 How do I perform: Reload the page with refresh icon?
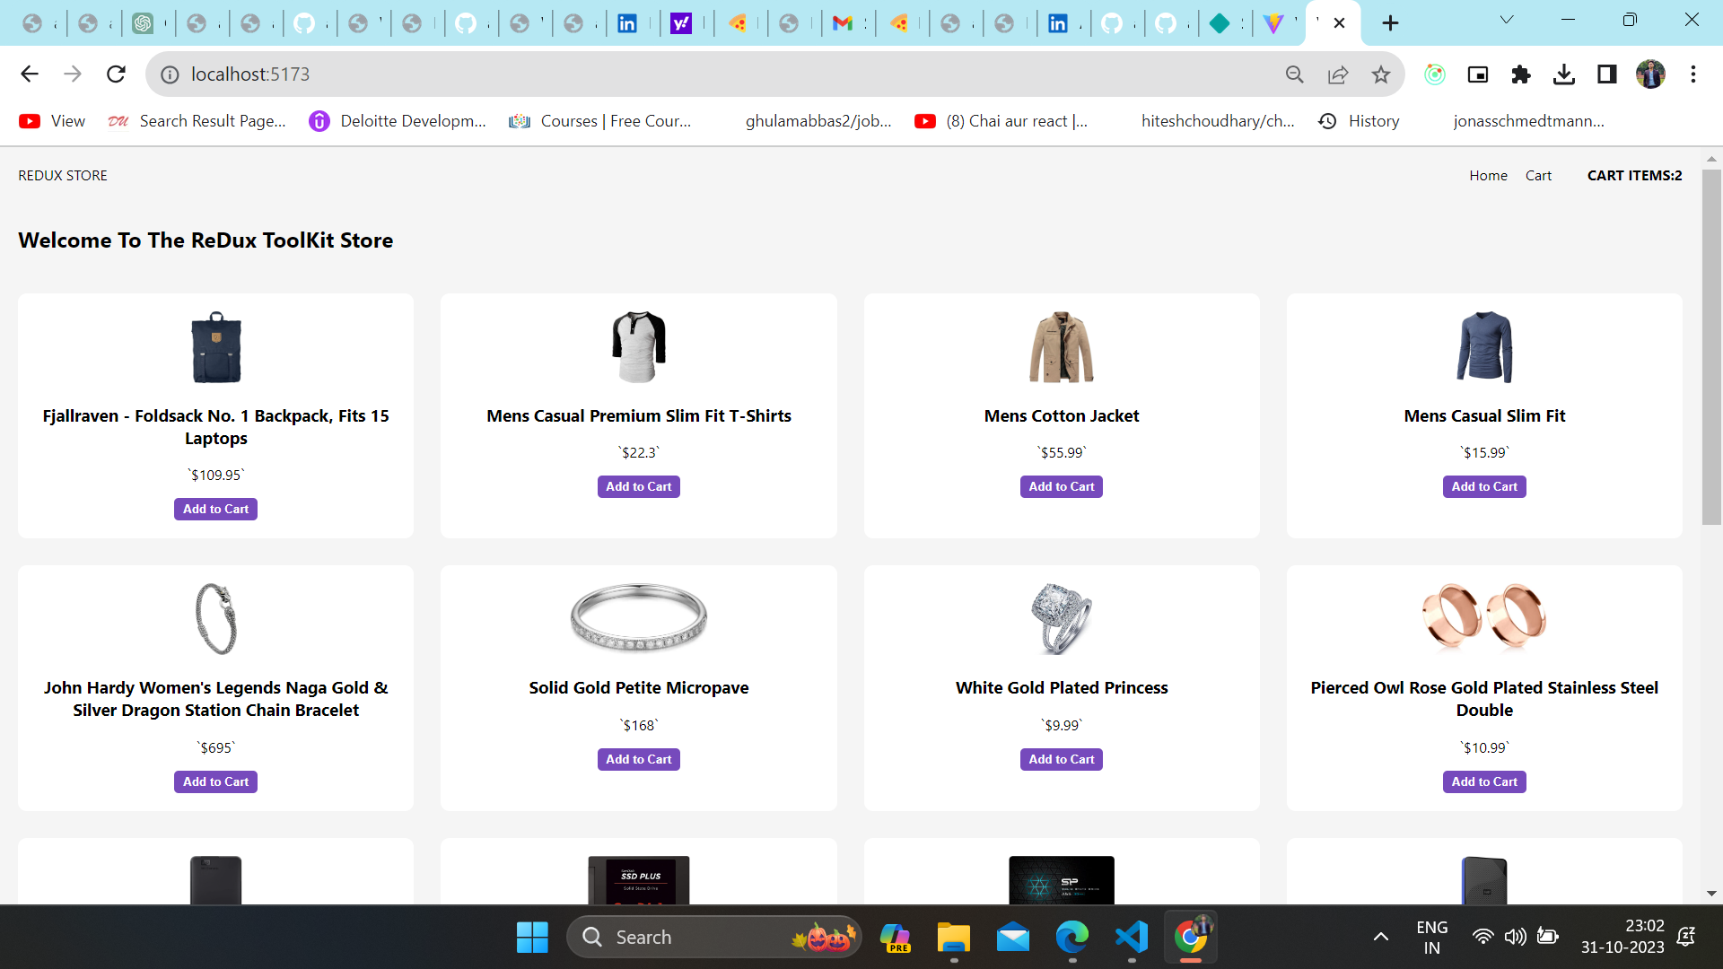tap(116, 74)
